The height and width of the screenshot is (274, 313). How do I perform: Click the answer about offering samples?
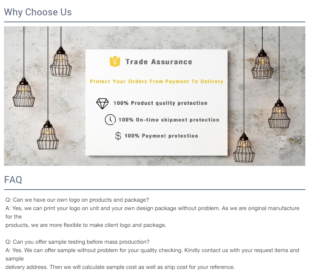152,259
